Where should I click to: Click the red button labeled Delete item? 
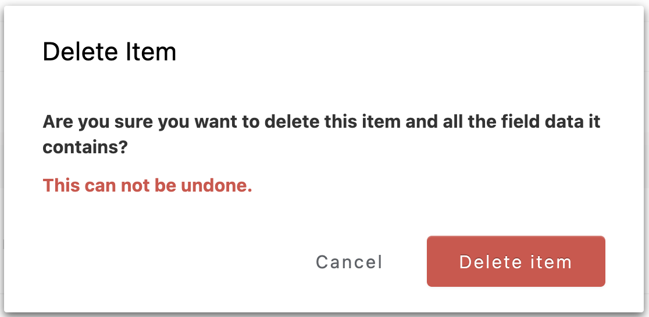click(516, 261)
